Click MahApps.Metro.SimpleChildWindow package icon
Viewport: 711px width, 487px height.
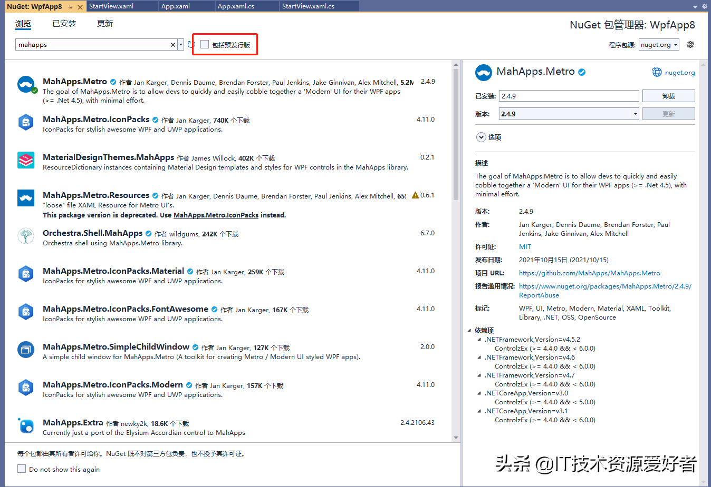[x=26, y=350]
